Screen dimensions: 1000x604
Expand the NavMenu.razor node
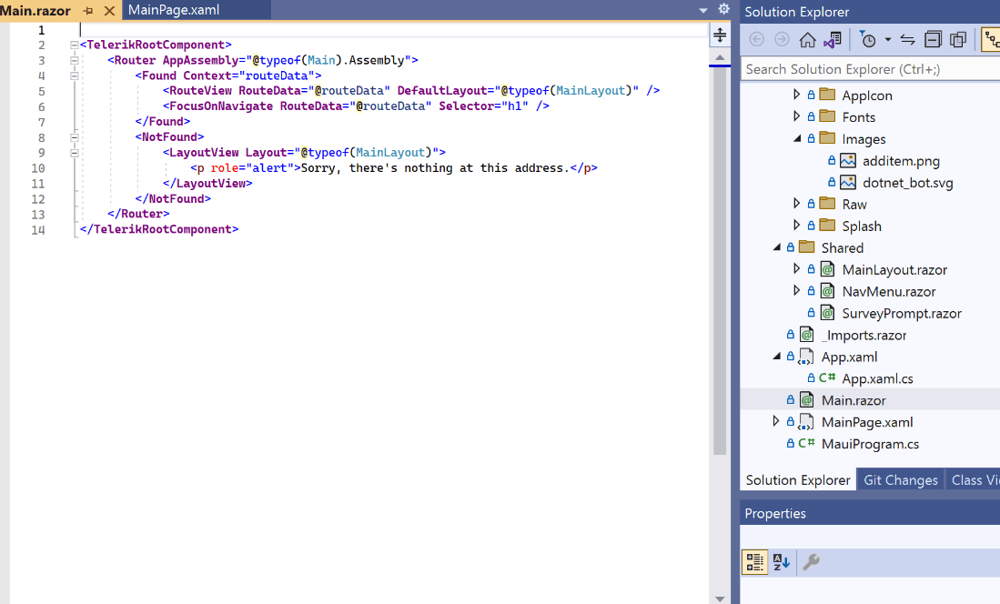796,290
